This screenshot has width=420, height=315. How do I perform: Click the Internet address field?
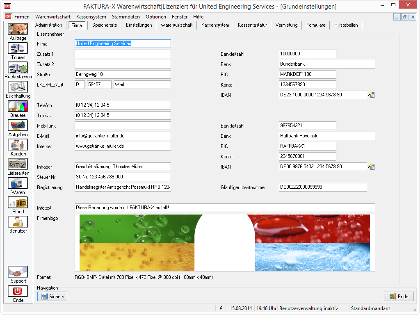tap(123, 146)
